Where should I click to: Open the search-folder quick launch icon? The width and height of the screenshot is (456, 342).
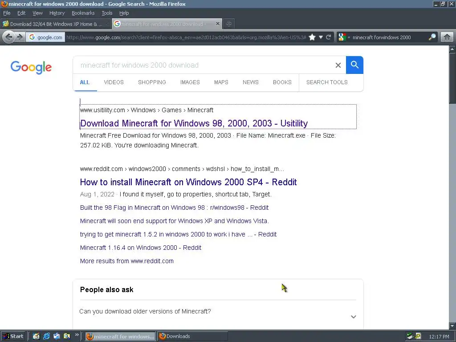(67, 336)
